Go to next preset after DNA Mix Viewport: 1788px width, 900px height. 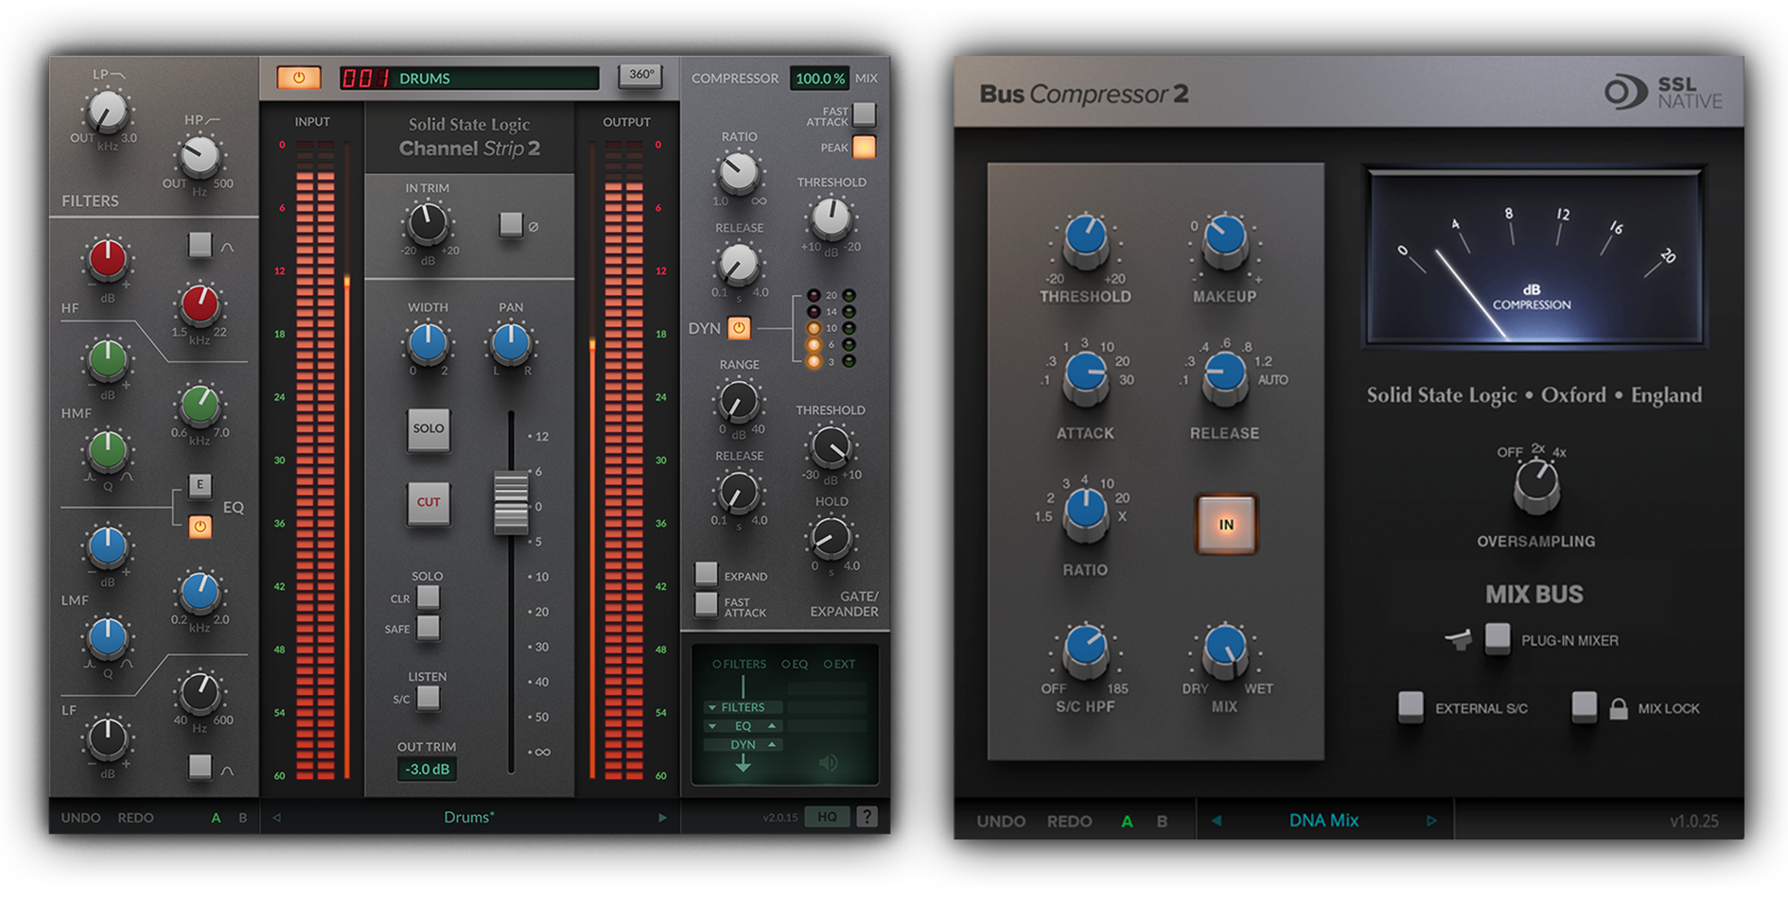click(x=1431, y=821)
